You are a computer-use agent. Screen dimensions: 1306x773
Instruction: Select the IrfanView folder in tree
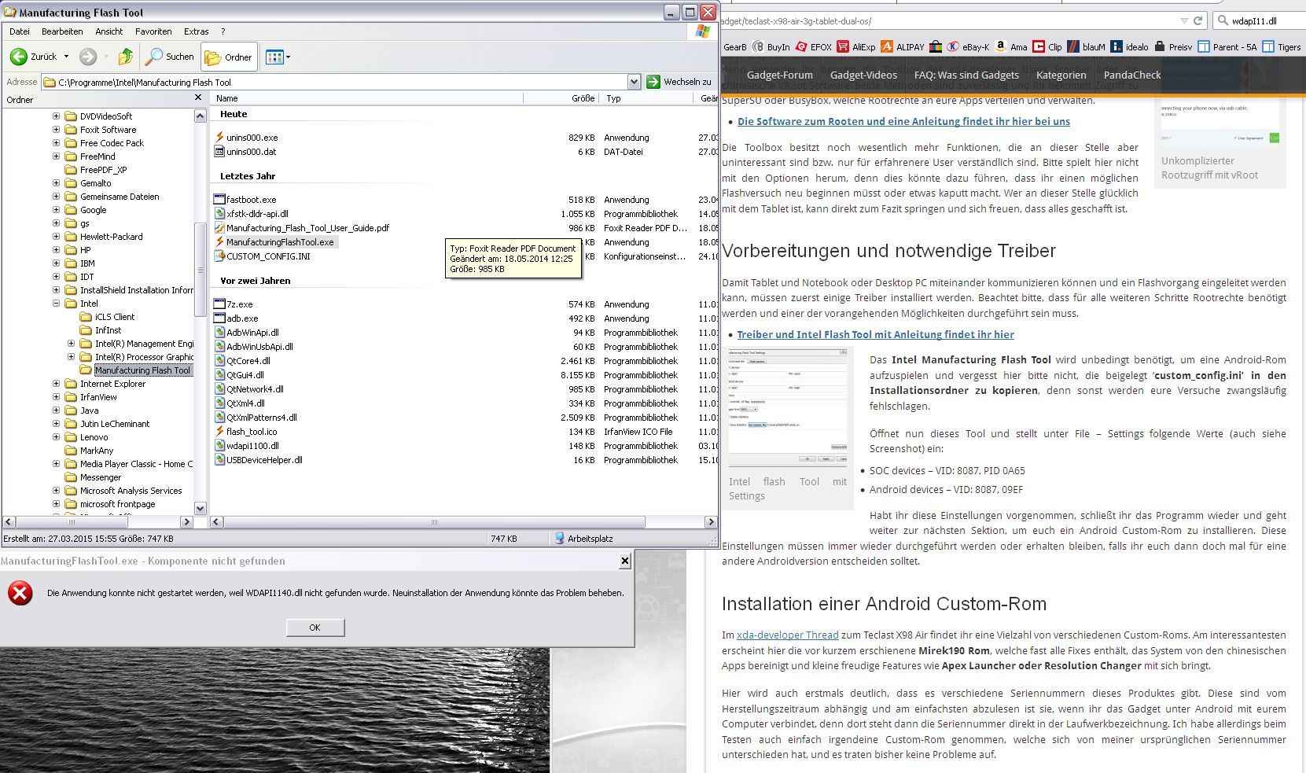[x=98, y=397]
